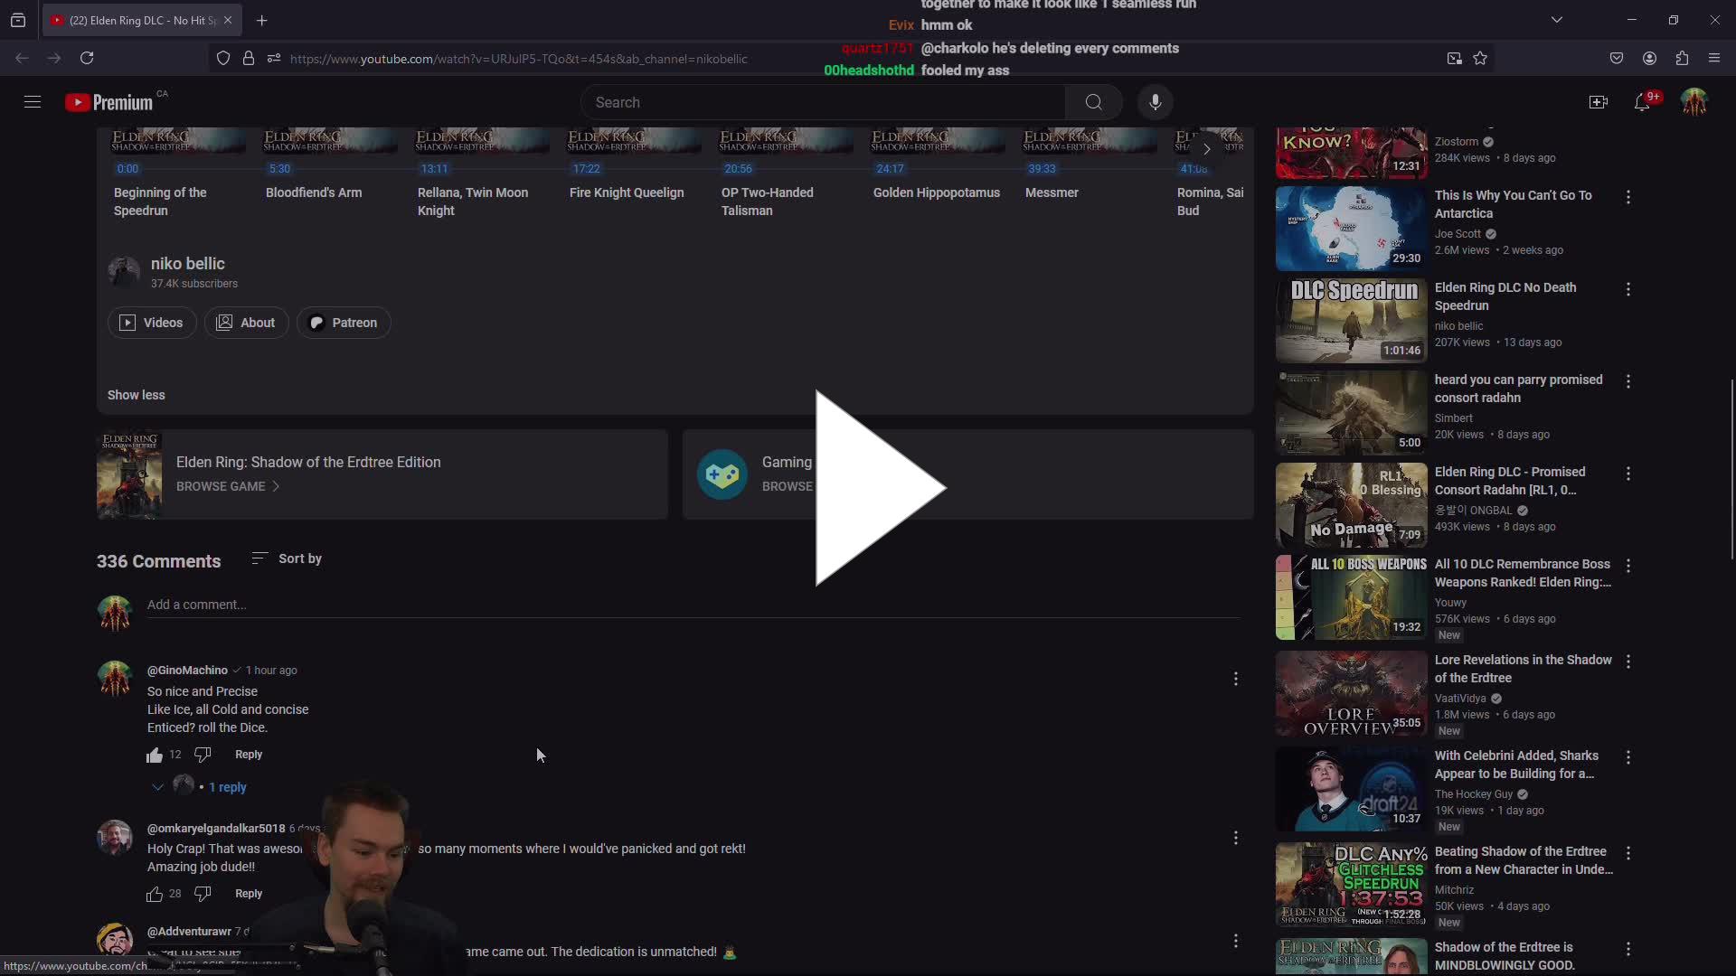Like GinoMachino's comment
The image size is (1736, 976).
pos(154,755)
